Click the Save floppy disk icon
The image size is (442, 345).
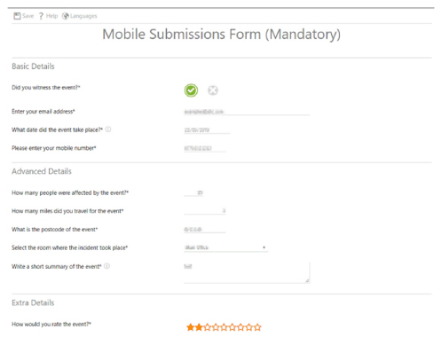pos(17,16)
